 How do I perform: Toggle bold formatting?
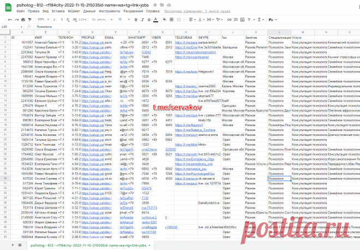pos(136,20)
